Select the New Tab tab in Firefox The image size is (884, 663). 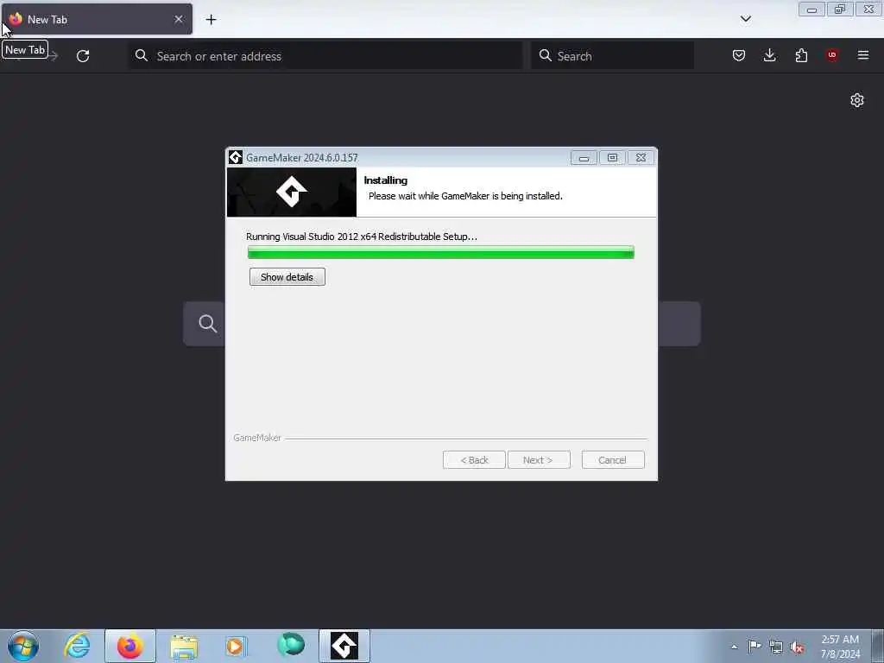tap(97, 19)
